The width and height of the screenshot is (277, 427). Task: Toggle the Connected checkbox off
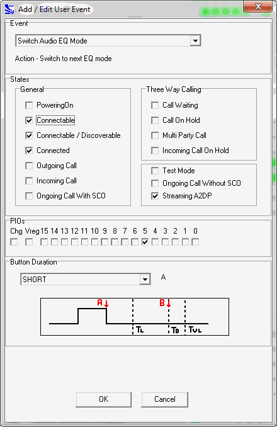(29, 151)
